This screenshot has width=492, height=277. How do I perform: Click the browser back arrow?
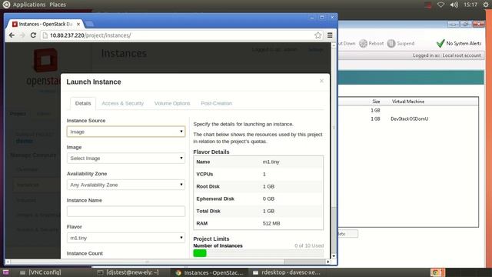pyautogui.click(x=12, y=35)
